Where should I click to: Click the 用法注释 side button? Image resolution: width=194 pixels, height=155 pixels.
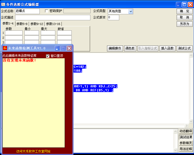click(x=186, y=149)
